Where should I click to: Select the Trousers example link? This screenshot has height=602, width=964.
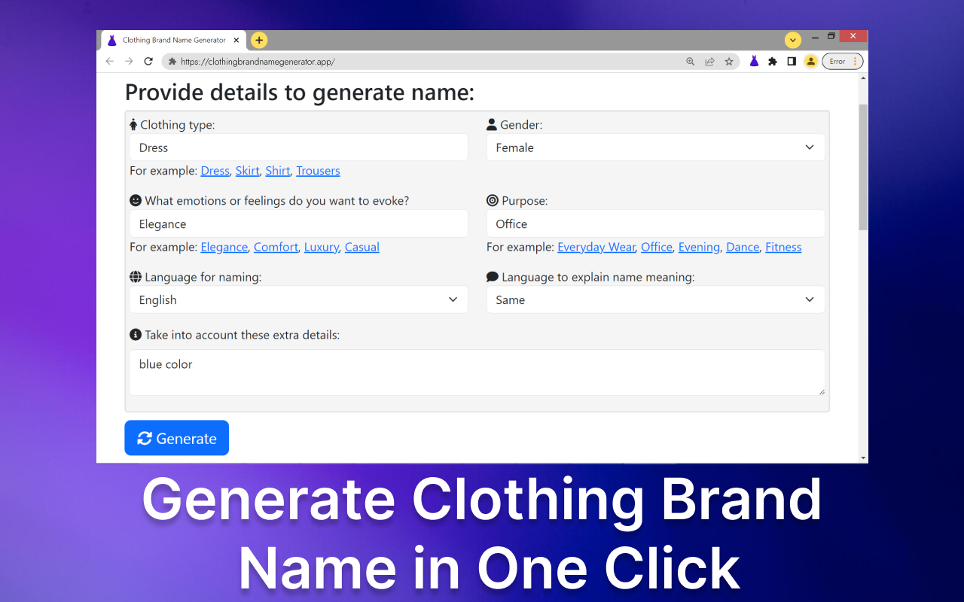[318, 171]
